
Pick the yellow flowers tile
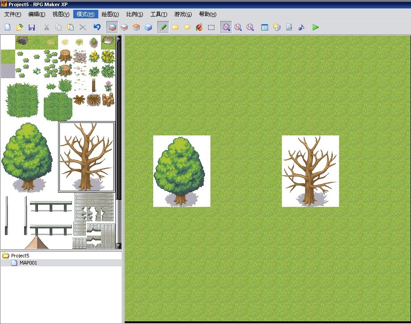(x=108, y=56)
